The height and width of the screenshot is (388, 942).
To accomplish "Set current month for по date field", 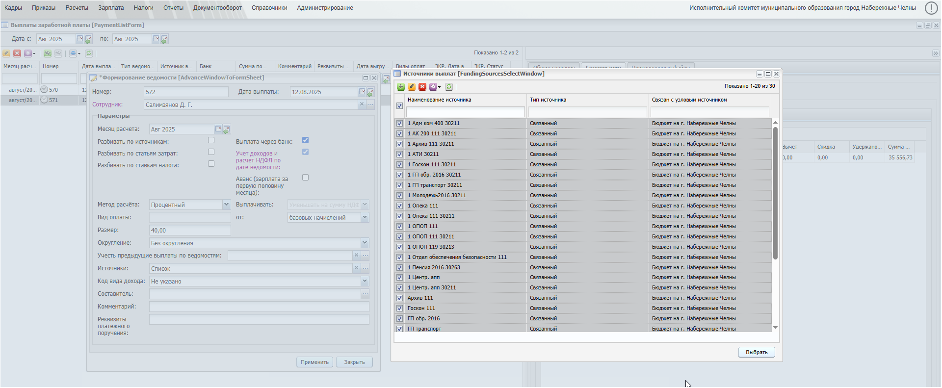I will [x=164, y=39].
